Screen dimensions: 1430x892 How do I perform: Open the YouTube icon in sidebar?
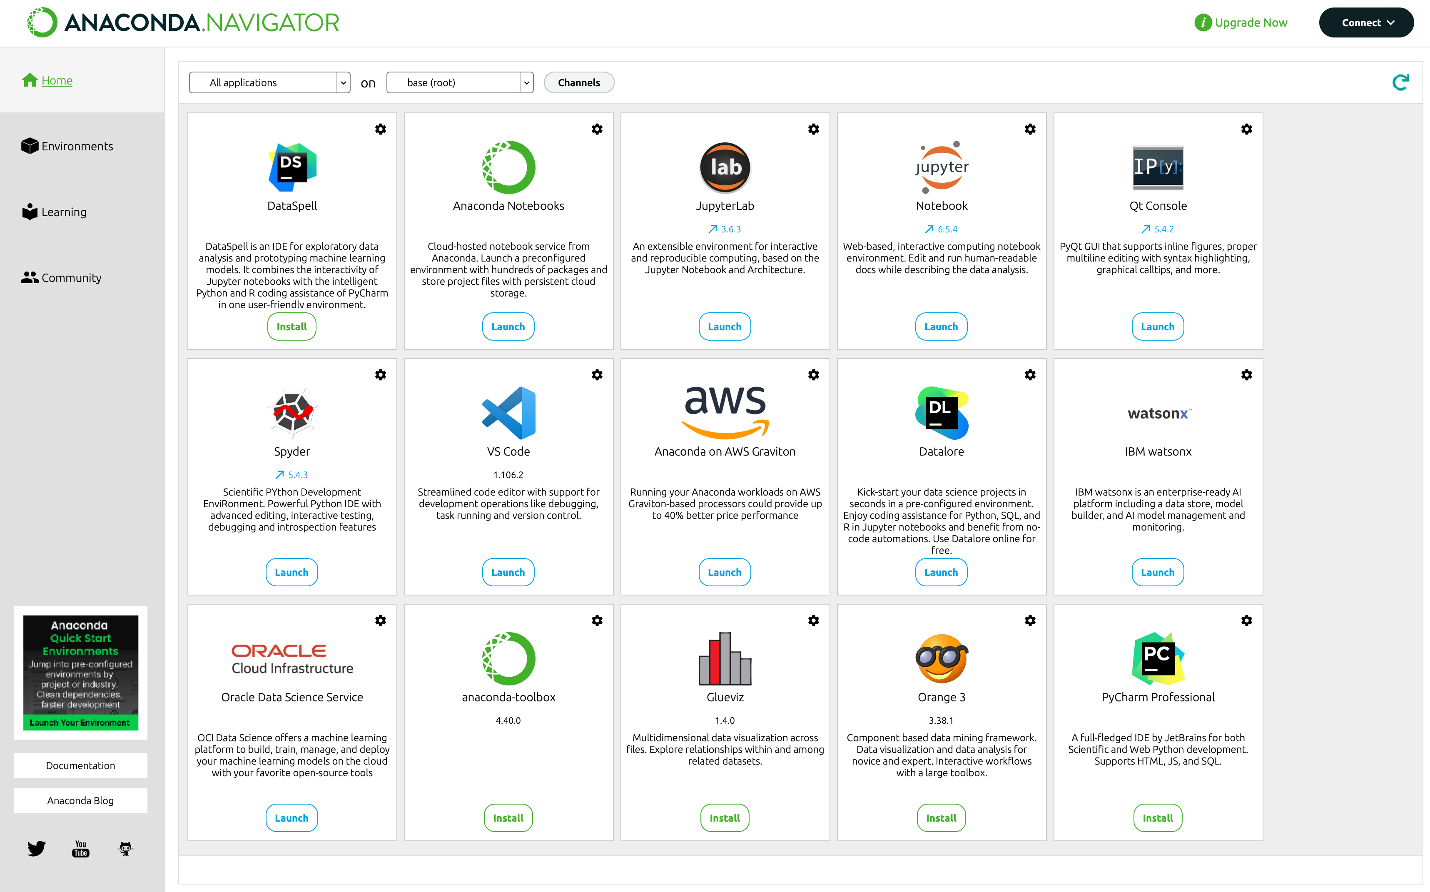point(81,848)
